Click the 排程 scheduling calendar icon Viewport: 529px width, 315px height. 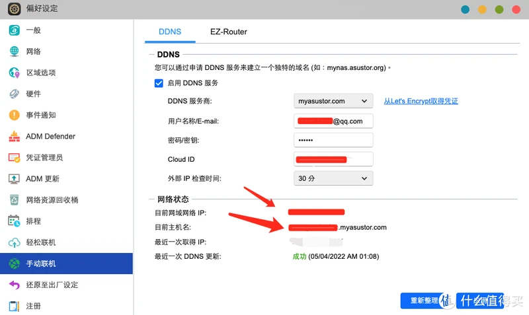tap(14, 221)
